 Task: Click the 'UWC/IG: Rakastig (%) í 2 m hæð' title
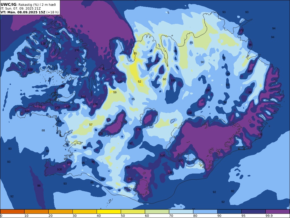pos(28,5)
